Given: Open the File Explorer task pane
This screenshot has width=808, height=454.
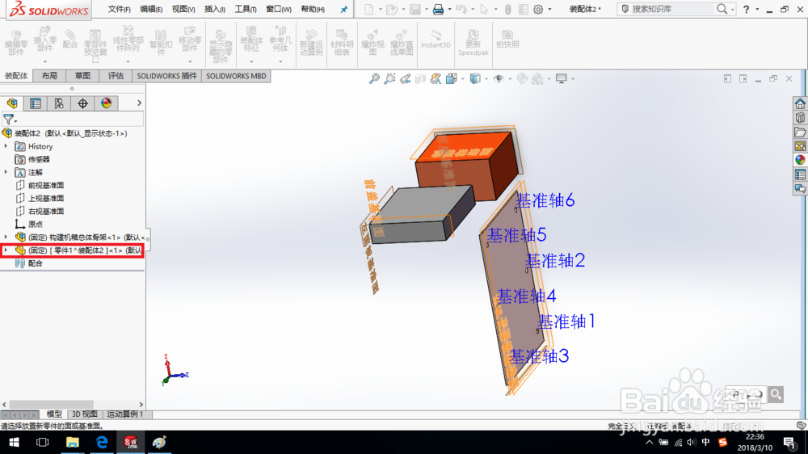Looking at the screenshot, I should point(800,132).
